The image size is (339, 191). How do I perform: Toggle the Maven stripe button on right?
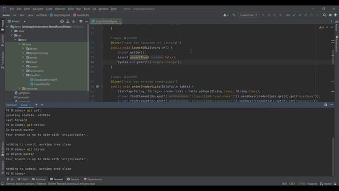pyautogui.click(x=337, y=26)
